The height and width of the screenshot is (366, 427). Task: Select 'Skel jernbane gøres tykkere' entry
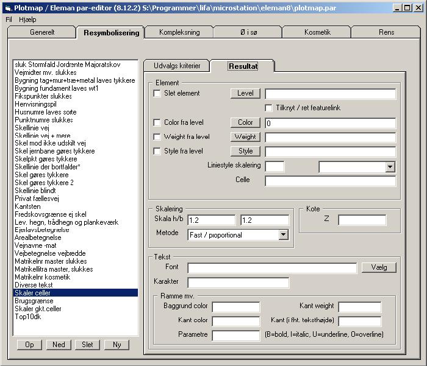tap(76, 151)
